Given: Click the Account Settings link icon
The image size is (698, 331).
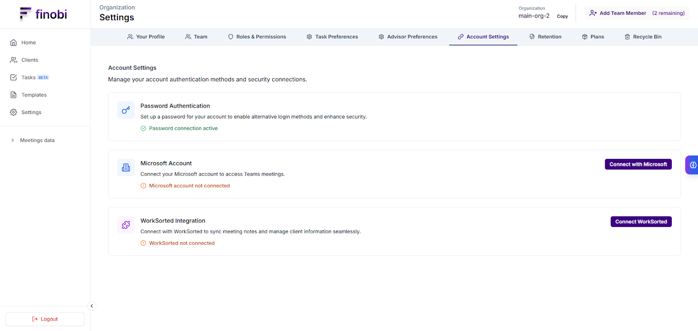Looking at the screenshot, I should tap(461, 37).
